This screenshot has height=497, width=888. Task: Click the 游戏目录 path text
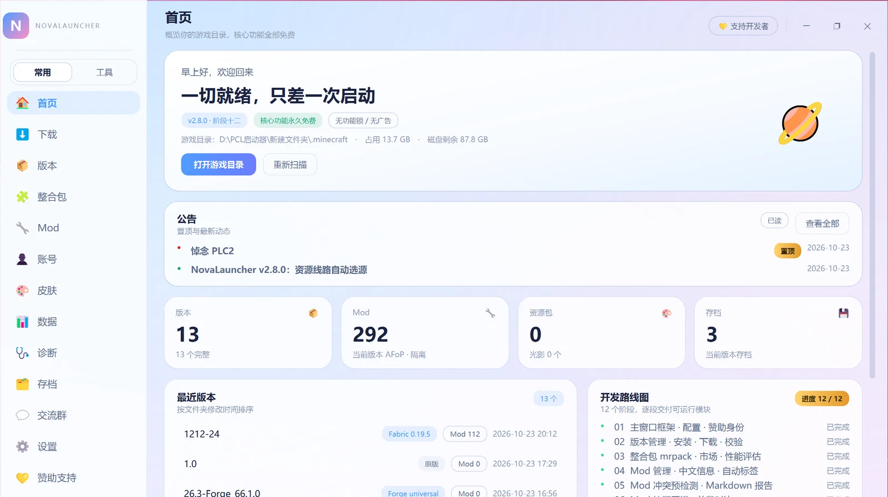pyautogui.click(x=264, y=139)
